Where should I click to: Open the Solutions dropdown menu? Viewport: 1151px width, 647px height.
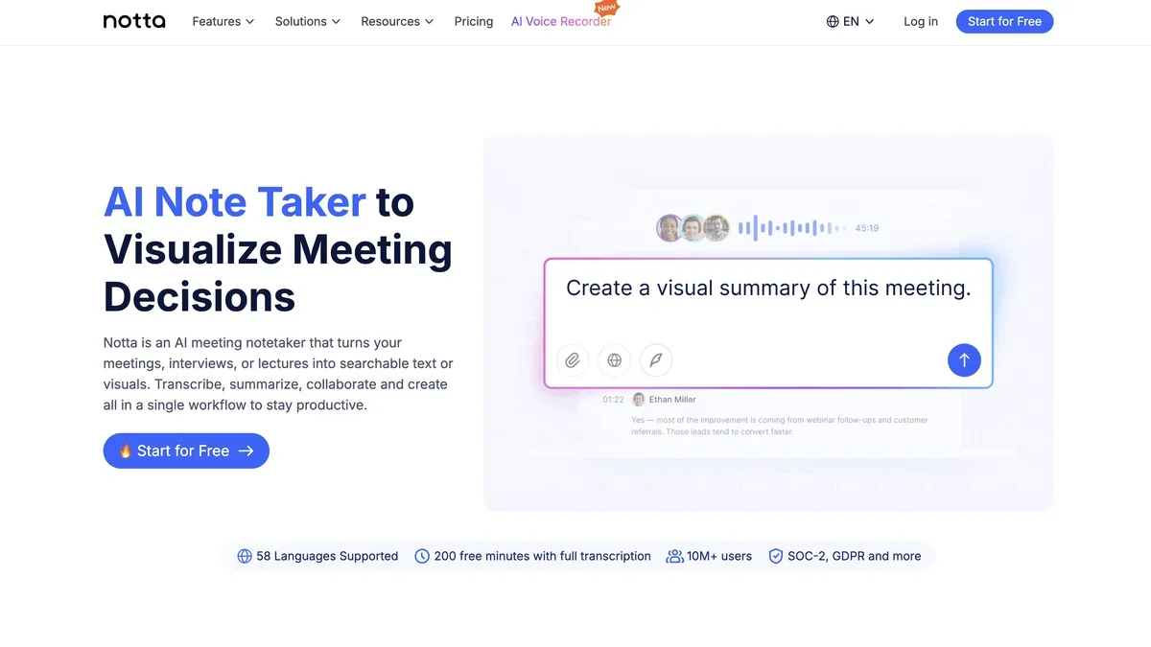coord(307,21)
